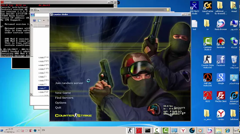
Task: Switch to the red Half-Life taskbar icon
Action: coord(139,130)
